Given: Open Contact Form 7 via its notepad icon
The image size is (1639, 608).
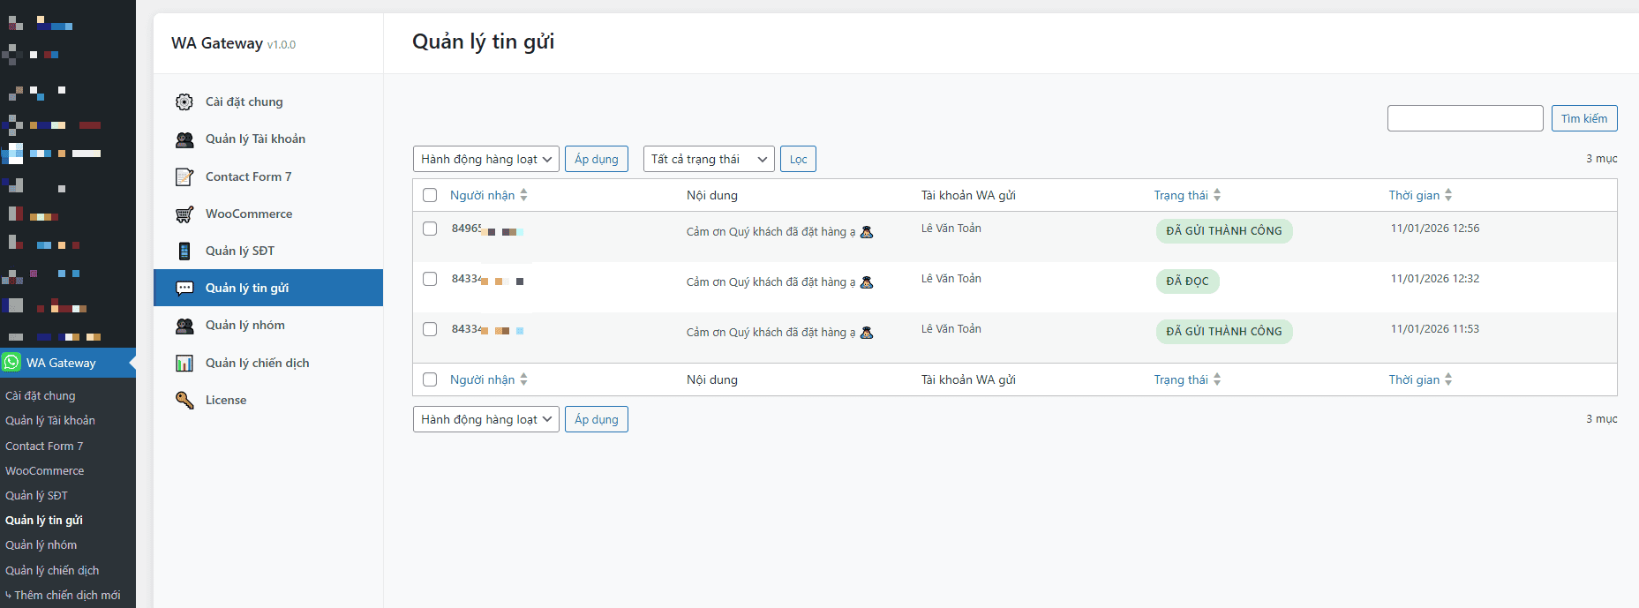Looking at the screenshot, I should click(x=184, y=177).
